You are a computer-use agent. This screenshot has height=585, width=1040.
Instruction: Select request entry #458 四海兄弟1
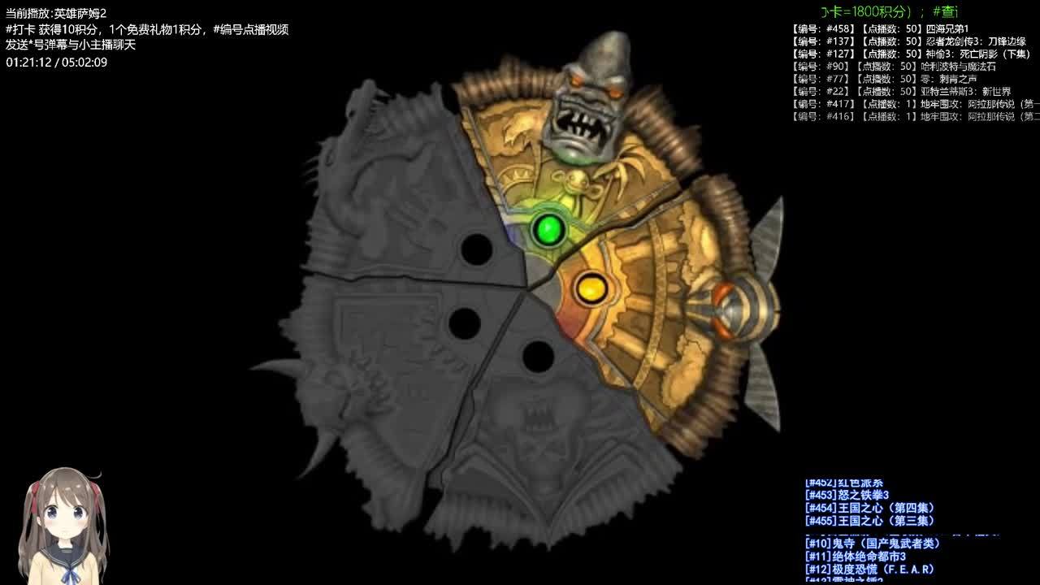tap(880, 28)
